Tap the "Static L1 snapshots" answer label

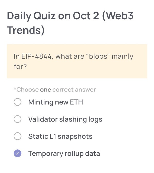60,136
